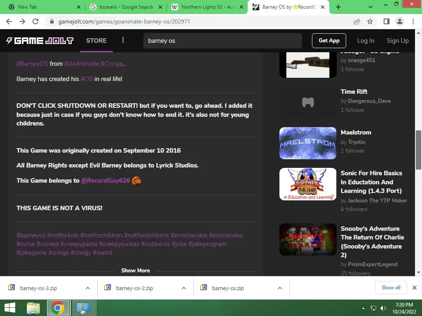Open File Explorer from taskbar

pos(33,308)
